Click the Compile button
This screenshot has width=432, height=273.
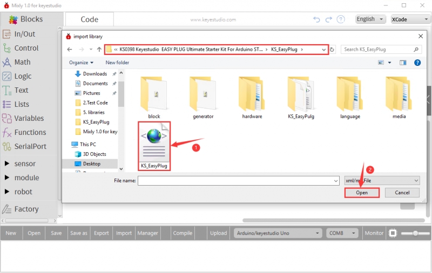[x=183, y=234]
